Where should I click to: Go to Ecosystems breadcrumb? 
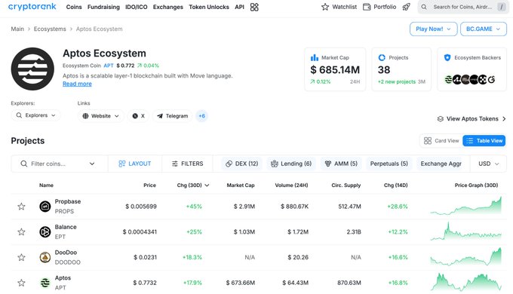50,29
